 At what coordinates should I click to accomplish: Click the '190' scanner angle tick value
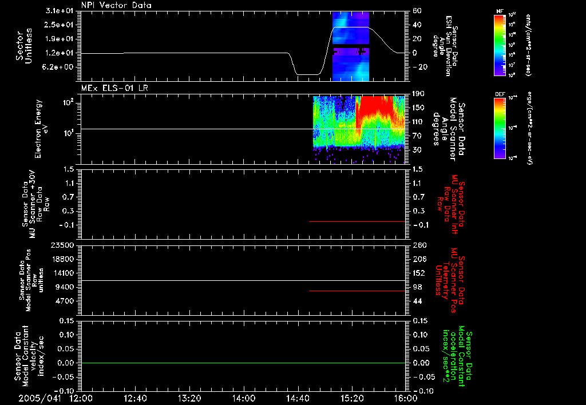click(418, 94)
